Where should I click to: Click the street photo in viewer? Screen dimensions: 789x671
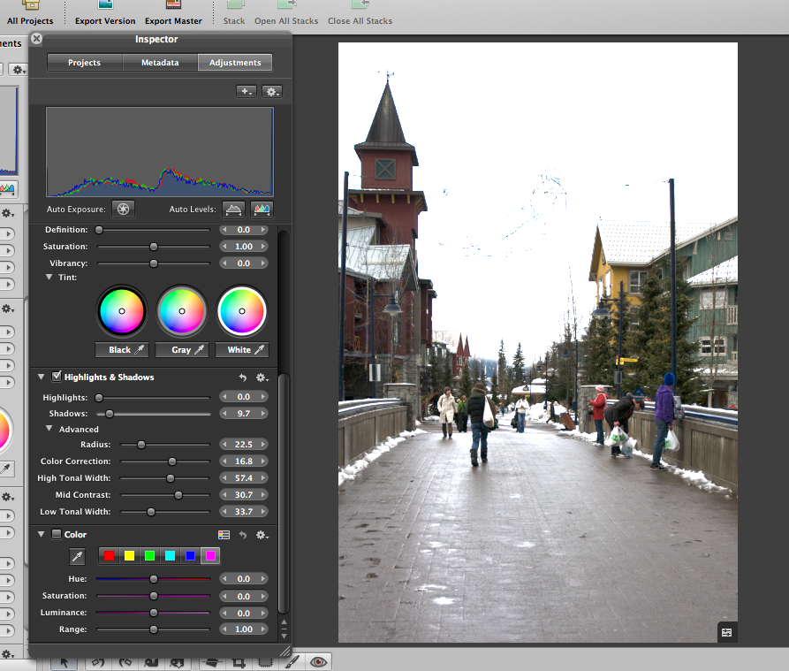[x=538, y=342]
